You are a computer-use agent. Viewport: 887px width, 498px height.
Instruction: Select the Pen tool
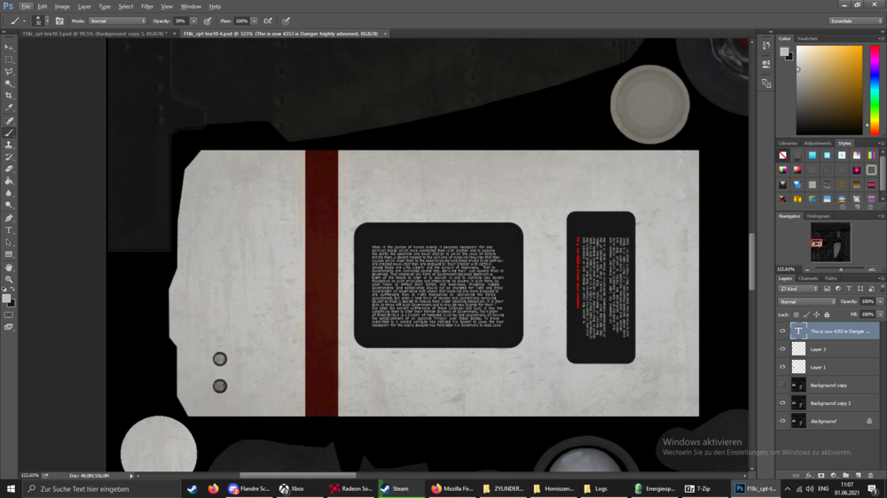[9, 218]
